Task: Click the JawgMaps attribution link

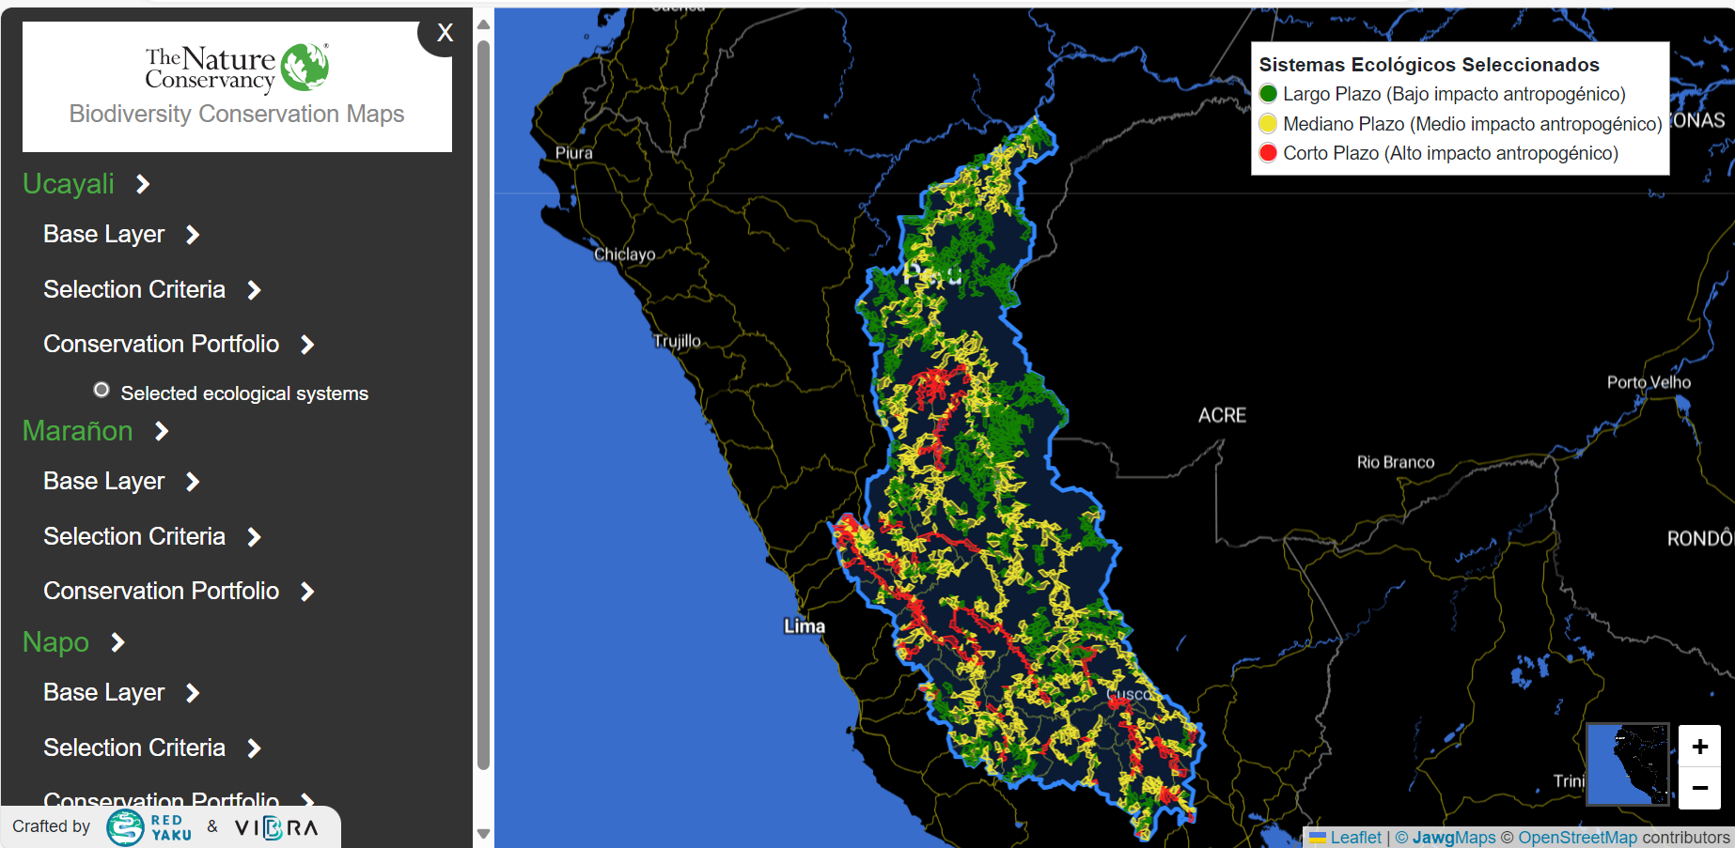Action: (1453, 838)
